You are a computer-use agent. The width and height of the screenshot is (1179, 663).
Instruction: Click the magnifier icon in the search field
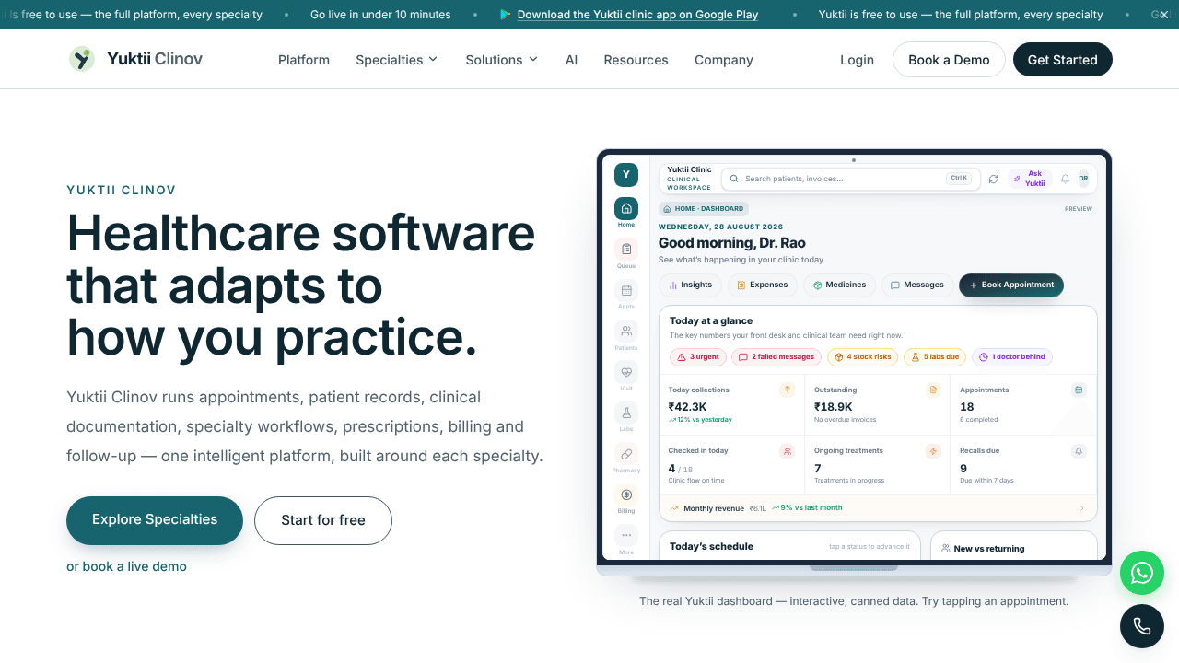pos(734,179)
